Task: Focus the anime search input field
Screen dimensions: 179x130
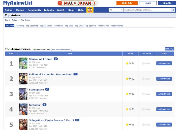Action: (147, 10)
